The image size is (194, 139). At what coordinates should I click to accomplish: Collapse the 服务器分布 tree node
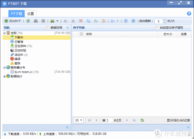tap(4, 68)
